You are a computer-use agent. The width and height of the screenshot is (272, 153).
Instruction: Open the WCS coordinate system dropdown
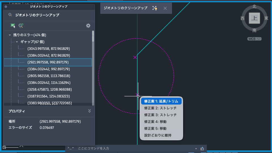coord(254,39)
